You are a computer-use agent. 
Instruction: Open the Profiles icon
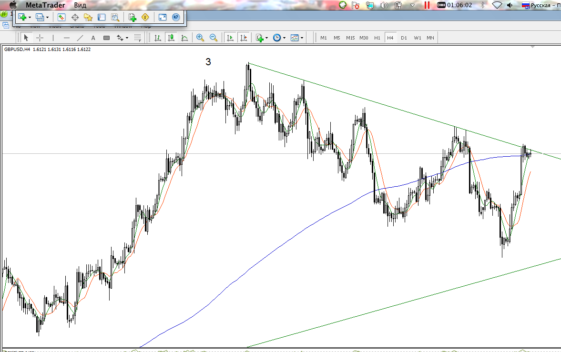[40, 17]
